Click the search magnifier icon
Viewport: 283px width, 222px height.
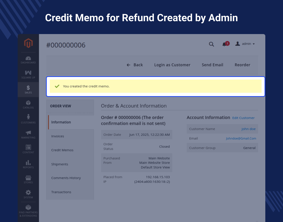coord(211,44)
